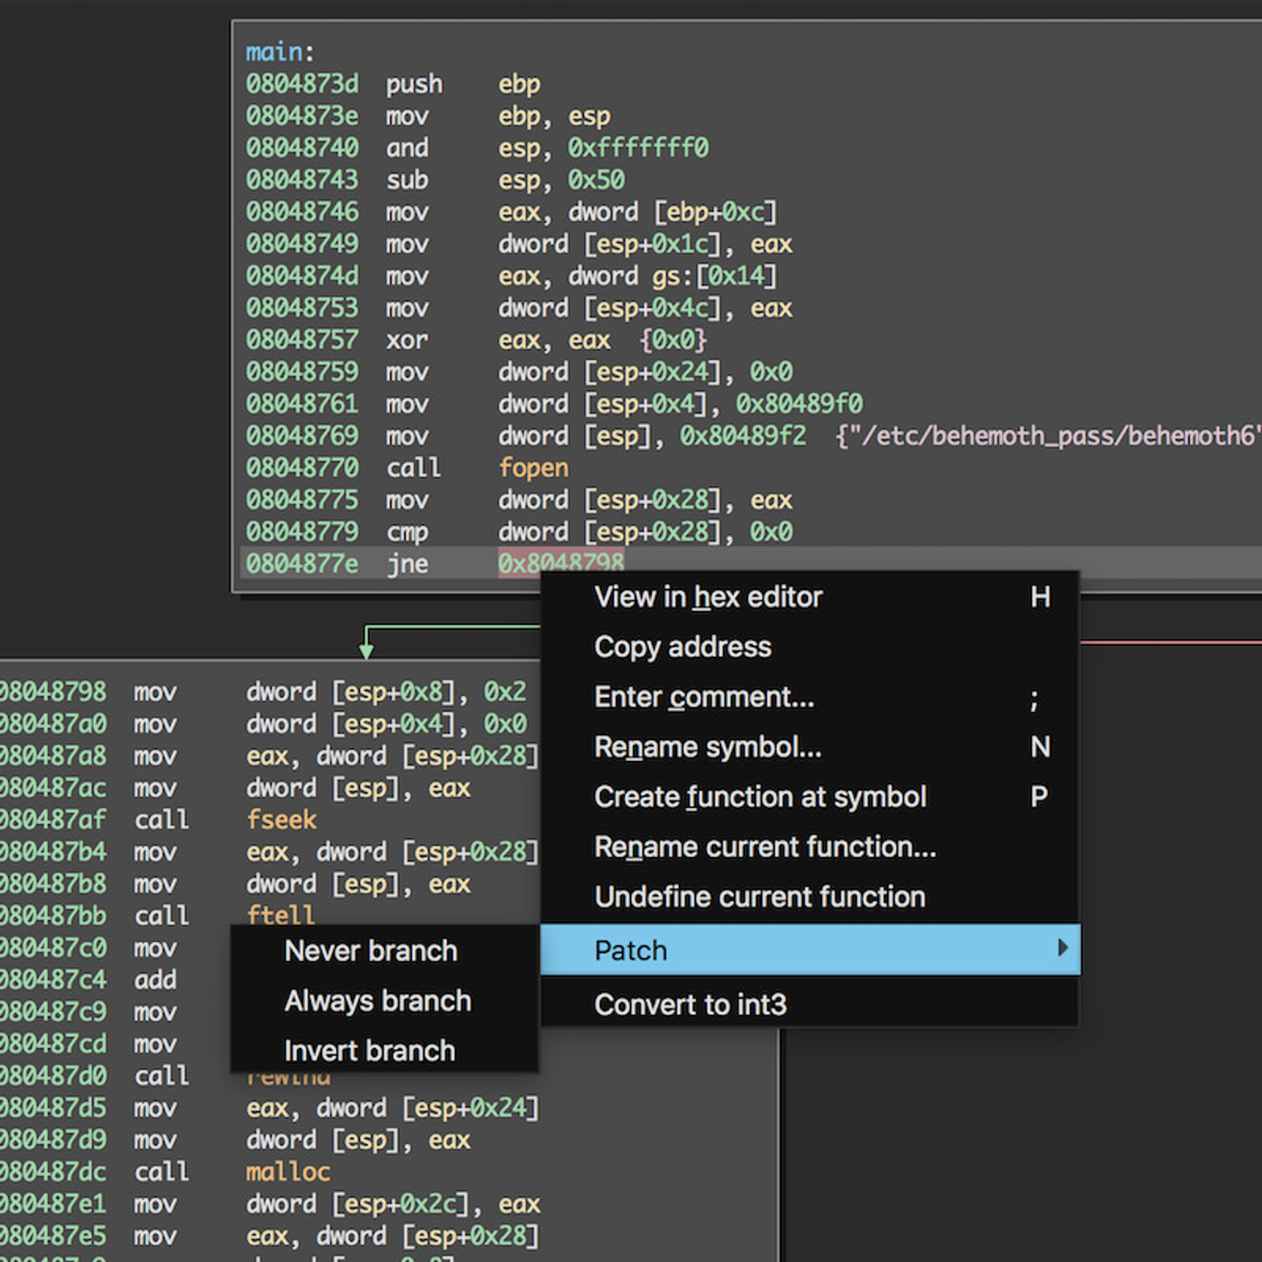Click the 0x80489f2 string pointer value
The width and height of the screenshot is (1262, 1262).
tap(743, 435)
